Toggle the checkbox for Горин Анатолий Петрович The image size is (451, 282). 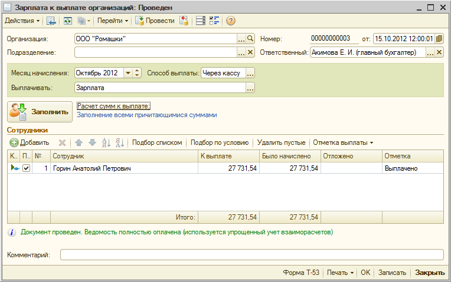[26, 168]
